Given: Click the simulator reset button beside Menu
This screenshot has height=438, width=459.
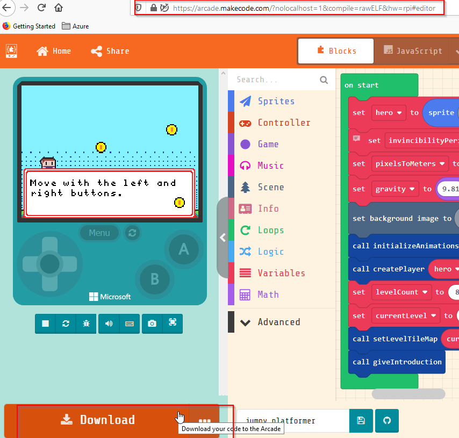Looking at the screenshot, I should click(x=132, y=233).
